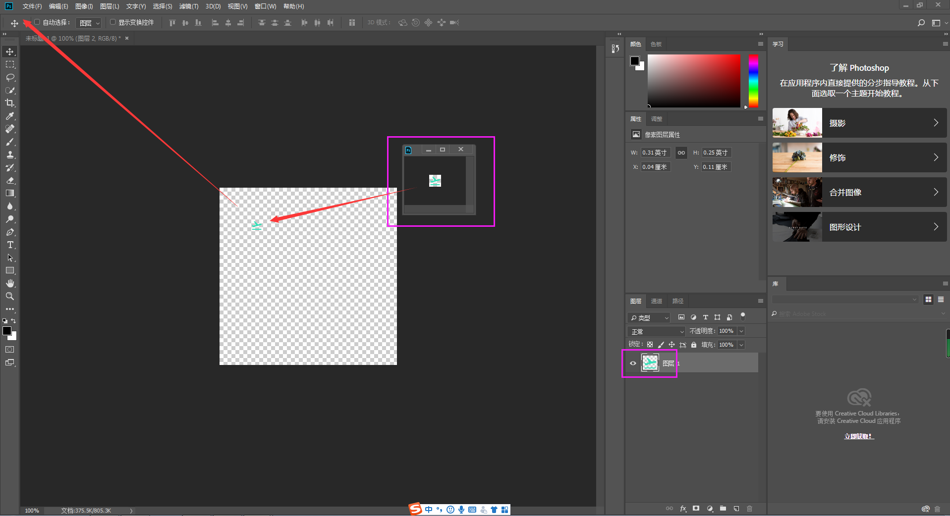Click the 立即获取! link

tap(859, 436)
